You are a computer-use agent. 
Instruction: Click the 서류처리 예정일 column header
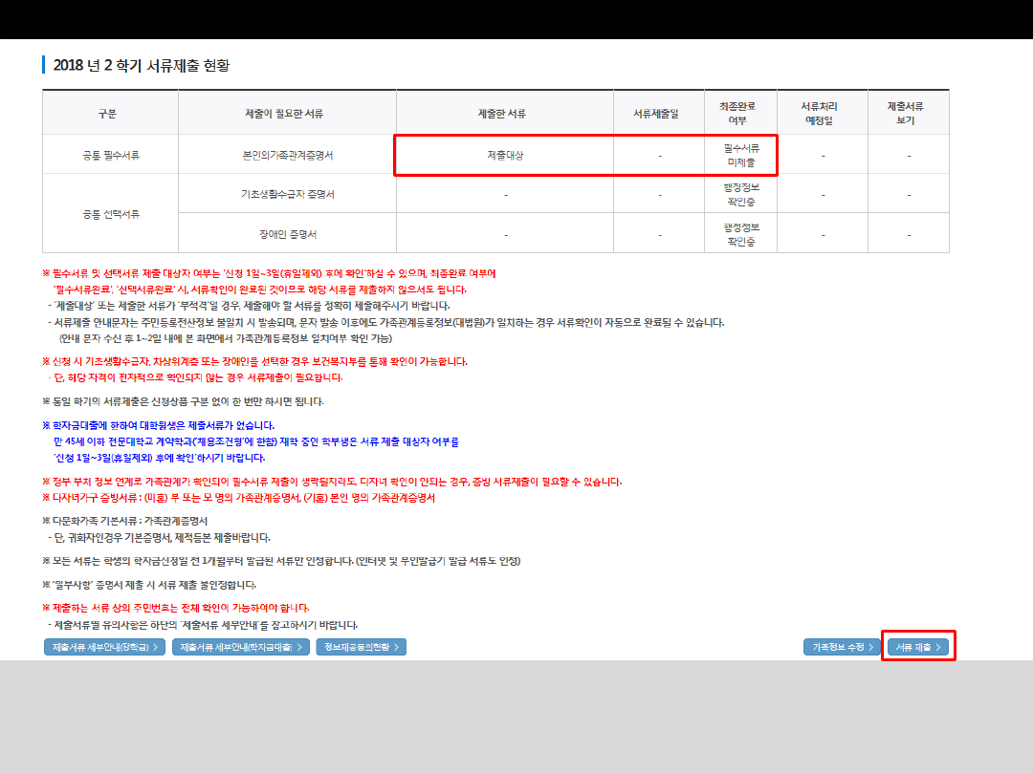(823, 114)
